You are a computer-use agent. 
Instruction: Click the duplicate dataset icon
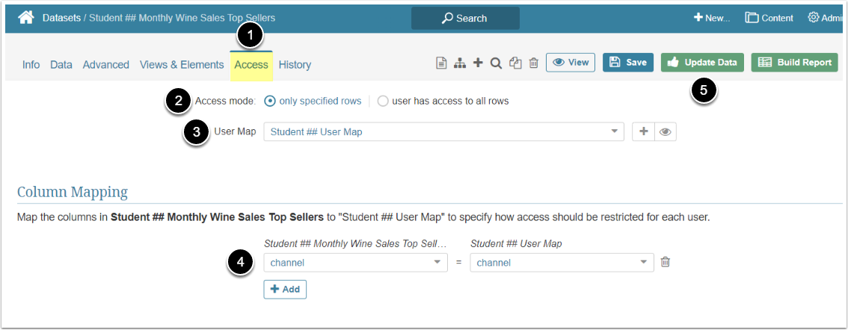coord(515,63)
